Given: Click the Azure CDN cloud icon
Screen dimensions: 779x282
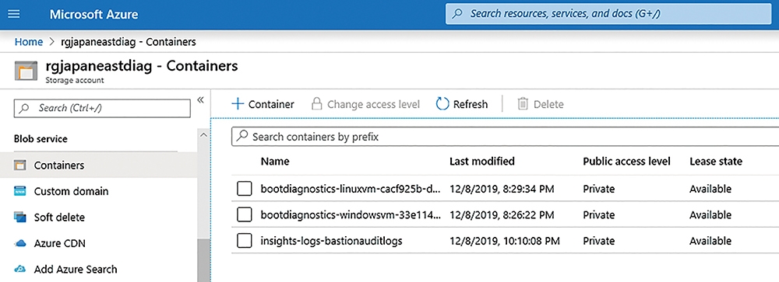Looking at the screenshot, I should (x=20, y=243).
